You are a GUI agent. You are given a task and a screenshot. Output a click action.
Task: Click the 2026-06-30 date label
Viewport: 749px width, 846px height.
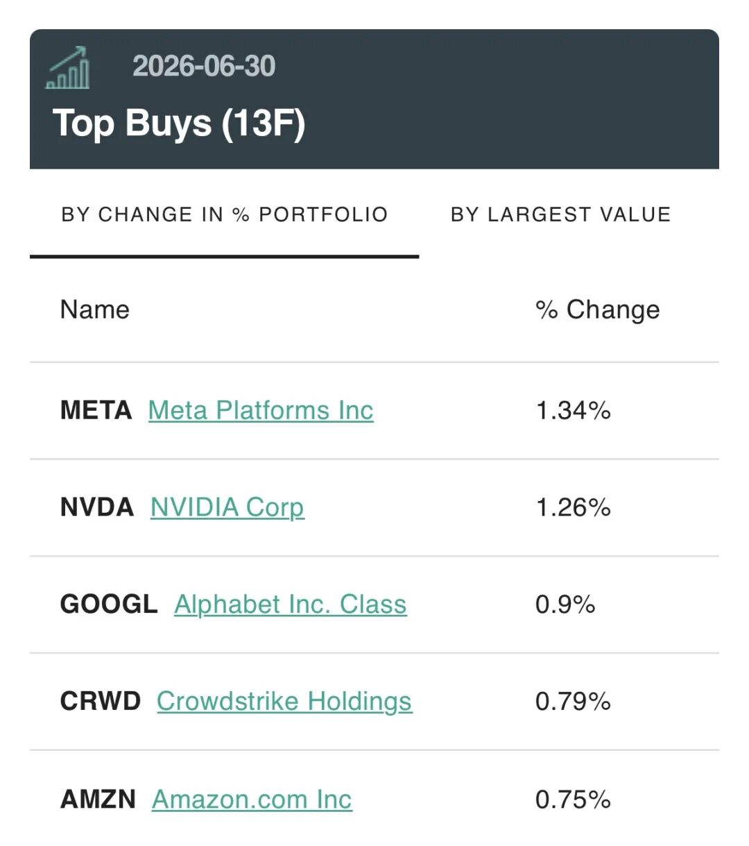pos(204,67)
